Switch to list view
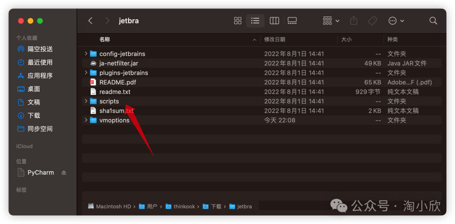455x224 pixels. coord(255,21)
